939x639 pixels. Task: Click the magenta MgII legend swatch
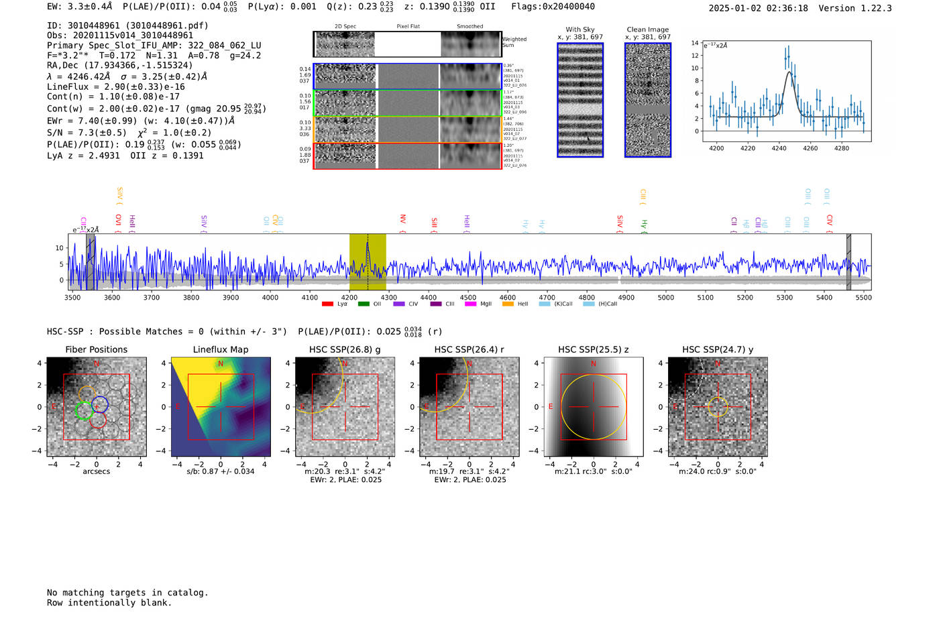click(x=472, y=304)
